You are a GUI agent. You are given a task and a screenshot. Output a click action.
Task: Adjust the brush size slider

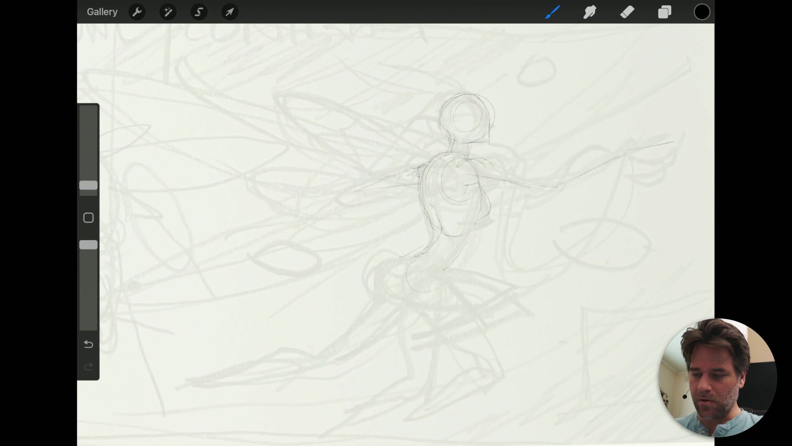pos(88,185)
